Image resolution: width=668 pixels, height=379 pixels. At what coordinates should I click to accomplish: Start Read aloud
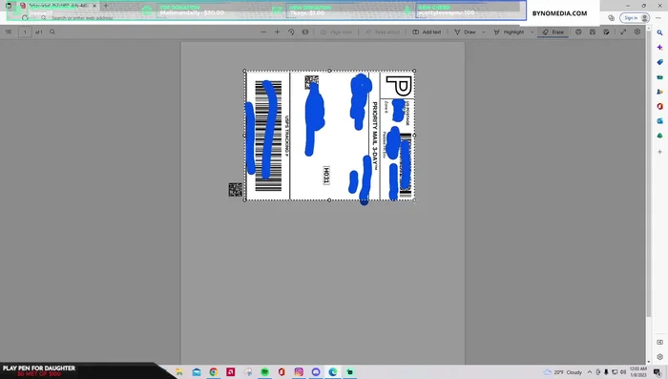click(x=382, y=32)
